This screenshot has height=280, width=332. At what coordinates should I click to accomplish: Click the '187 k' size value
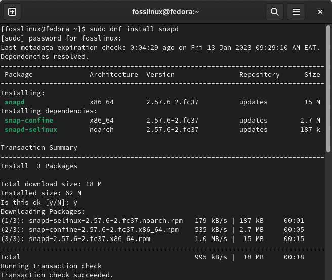(310, 130)
